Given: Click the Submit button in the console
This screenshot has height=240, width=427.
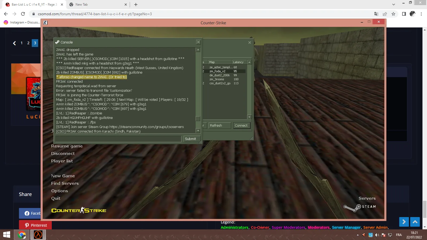Looking at the screenshot, I should point(190,139).
